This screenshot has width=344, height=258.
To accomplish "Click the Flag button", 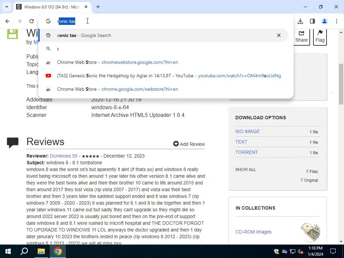I will [x=320, y=37].
